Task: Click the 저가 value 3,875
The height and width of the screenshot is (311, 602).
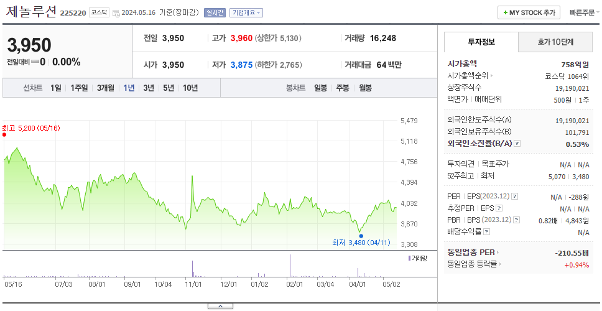Action: (x=241, y=65)
